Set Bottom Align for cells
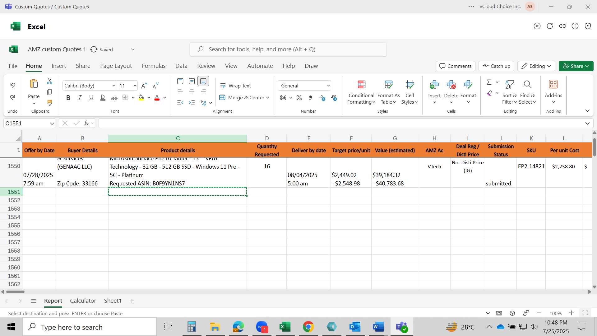Image resolution: width=597 pixels, height=336 pixels. coord(203,81)
